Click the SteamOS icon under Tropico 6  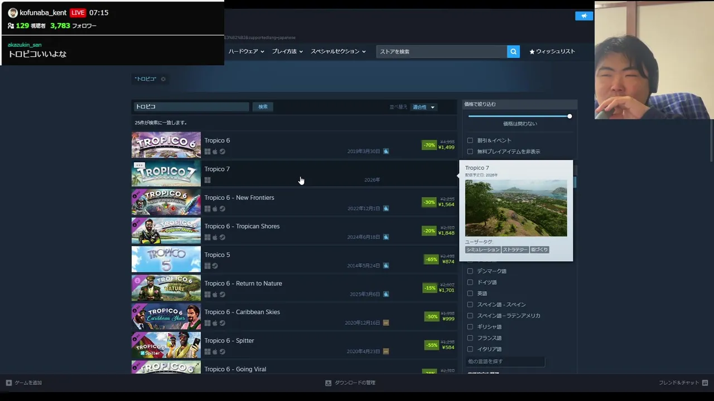tap(222, 151)
